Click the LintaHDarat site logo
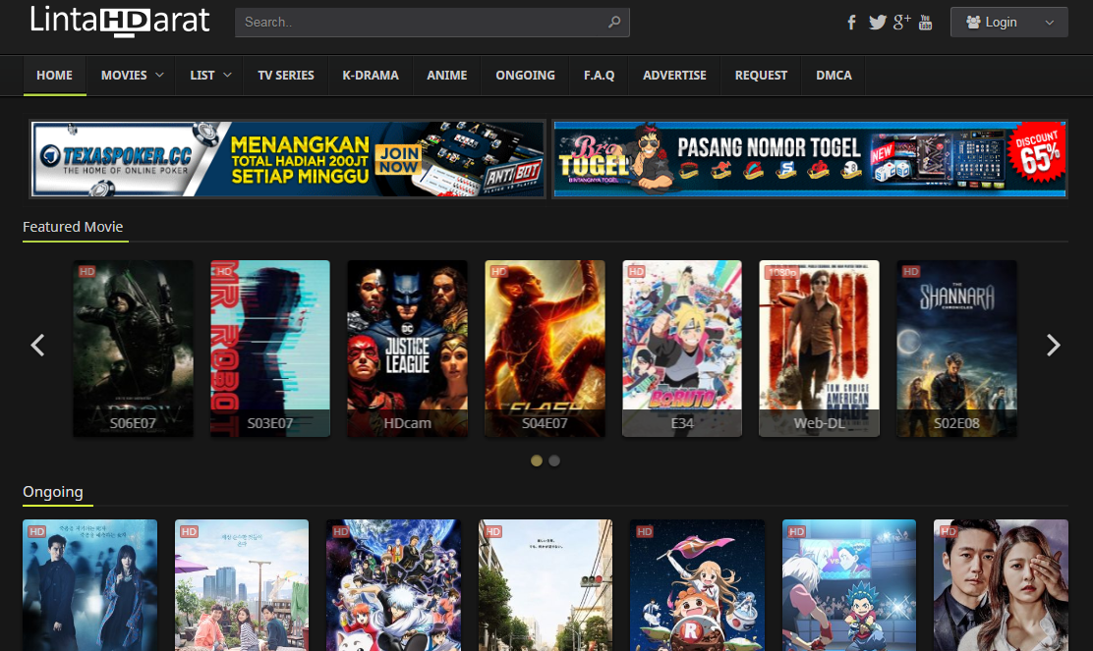The width and height of the screenshot is (1093, 651). [x=120, y=22]
